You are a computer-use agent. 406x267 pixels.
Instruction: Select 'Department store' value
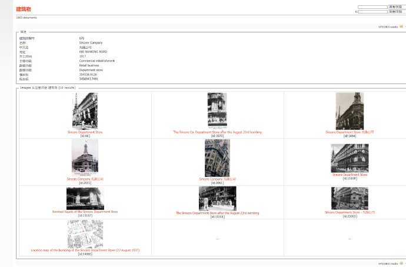click(91, 70)
